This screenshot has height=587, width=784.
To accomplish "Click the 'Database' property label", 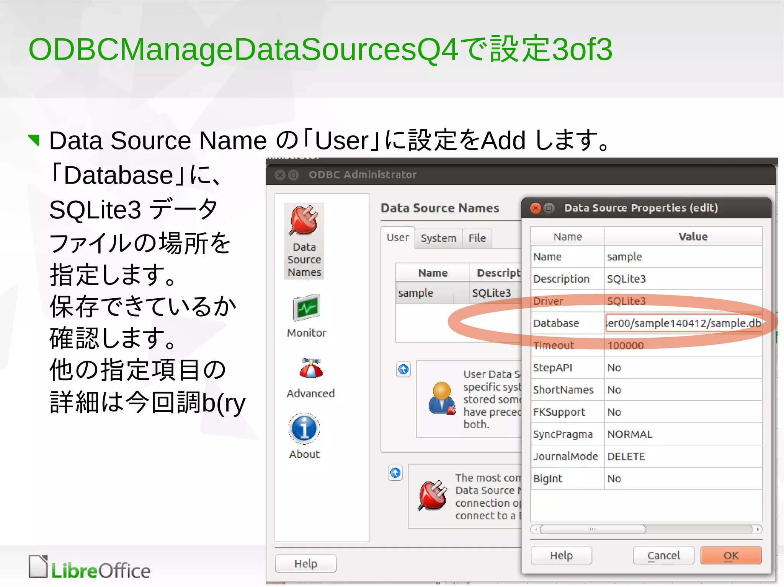I will 556,323.
